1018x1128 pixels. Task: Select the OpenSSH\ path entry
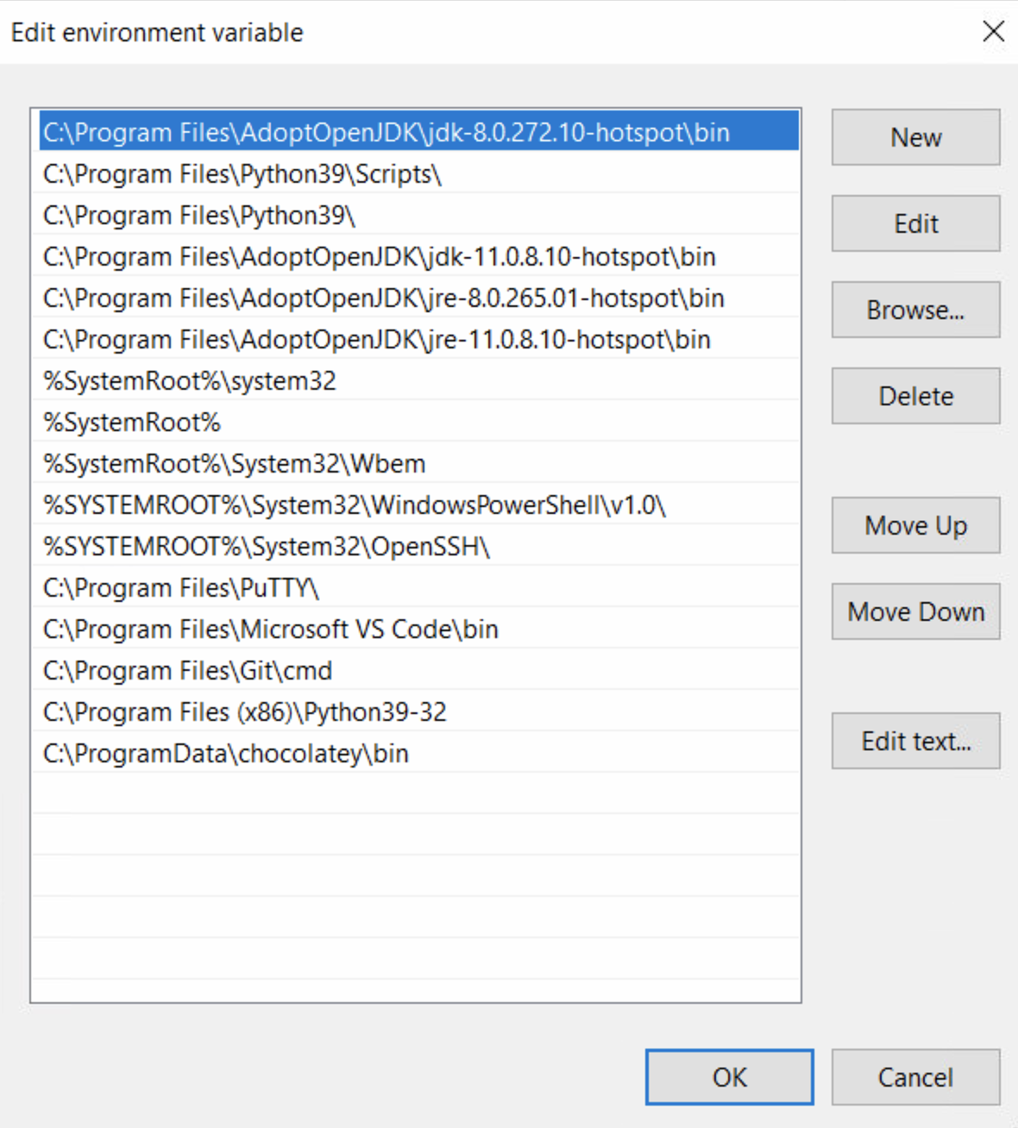click(267, 547)
